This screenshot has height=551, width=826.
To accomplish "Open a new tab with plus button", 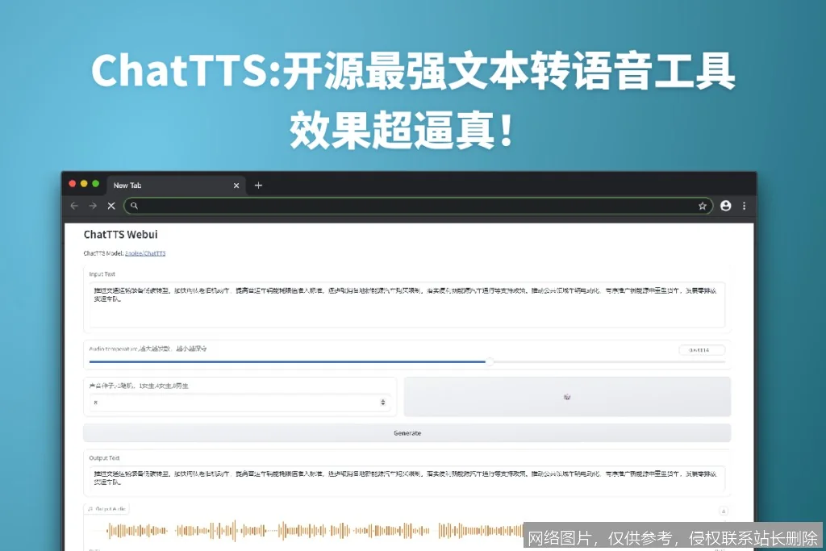I will click(258, 186).
